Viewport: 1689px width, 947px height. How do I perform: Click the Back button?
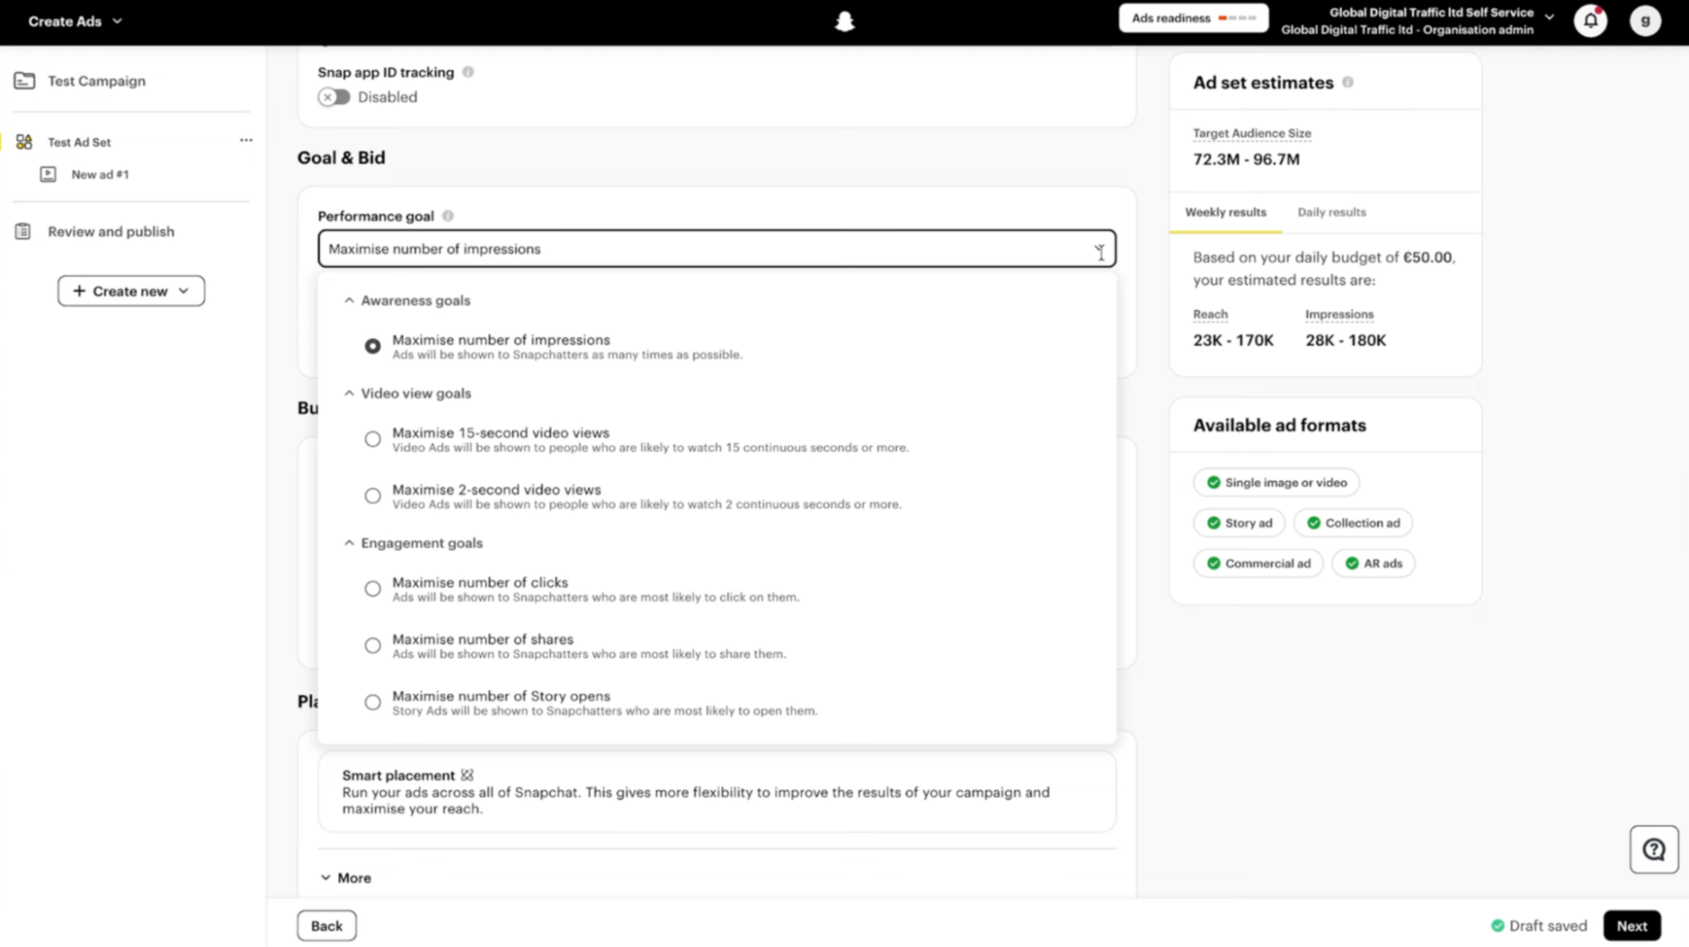[326, 926]
